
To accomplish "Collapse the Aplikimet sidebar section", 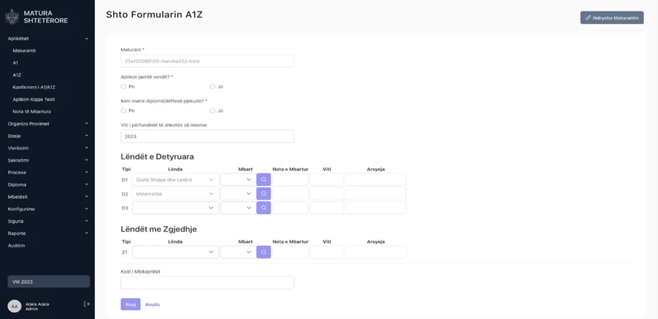I will click(x=47, y=39).
